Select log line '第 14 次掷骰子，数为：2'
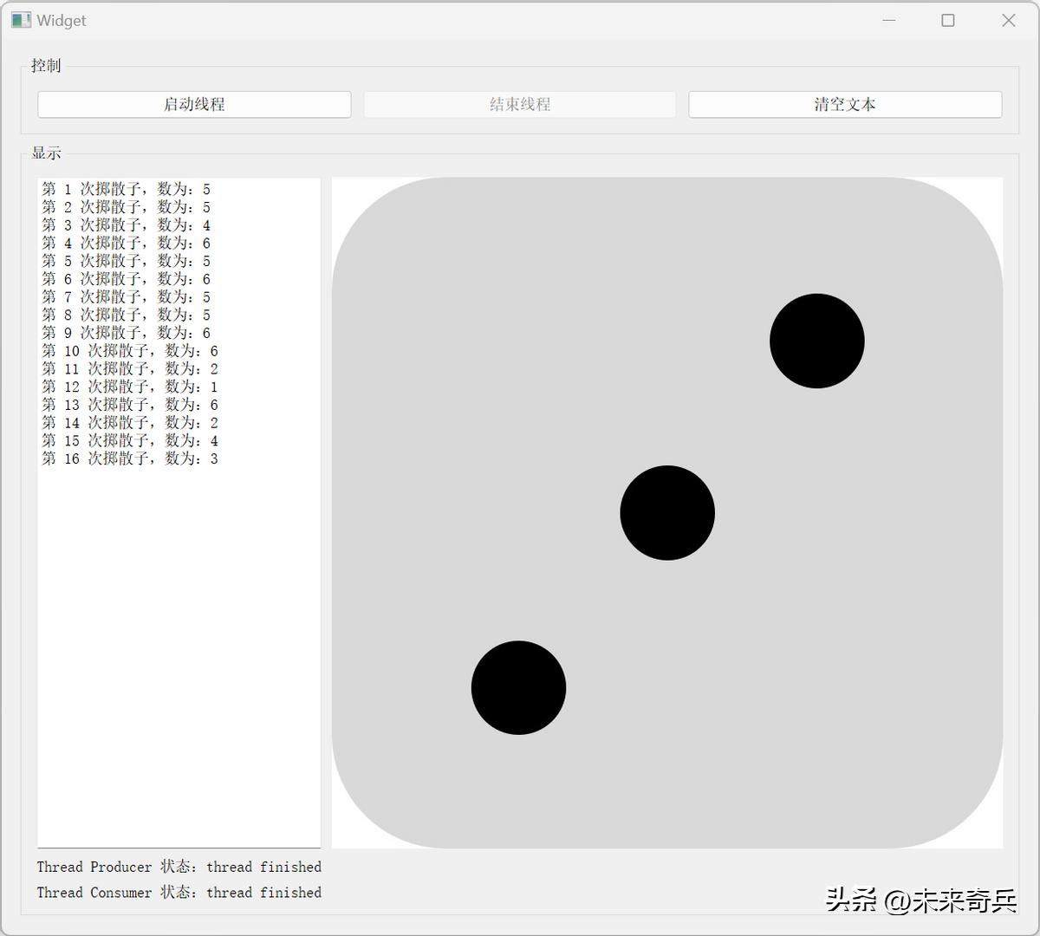 coord(130,423)
